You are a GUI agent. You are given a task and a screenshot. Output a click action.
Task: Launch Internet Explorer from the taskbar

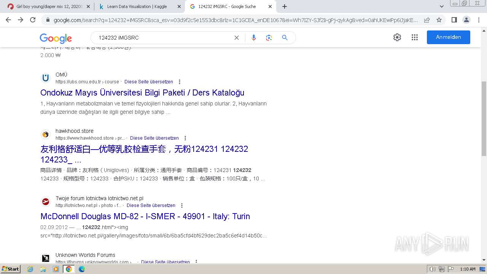click(30, 269)
